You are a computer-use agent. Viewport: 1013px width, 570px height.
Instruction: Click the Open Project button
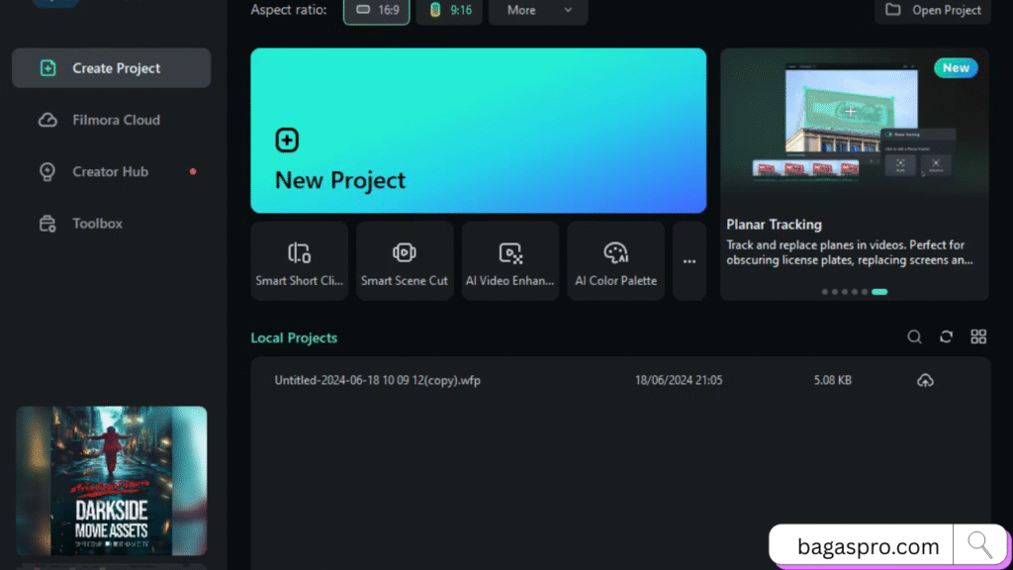click(933, 10)
